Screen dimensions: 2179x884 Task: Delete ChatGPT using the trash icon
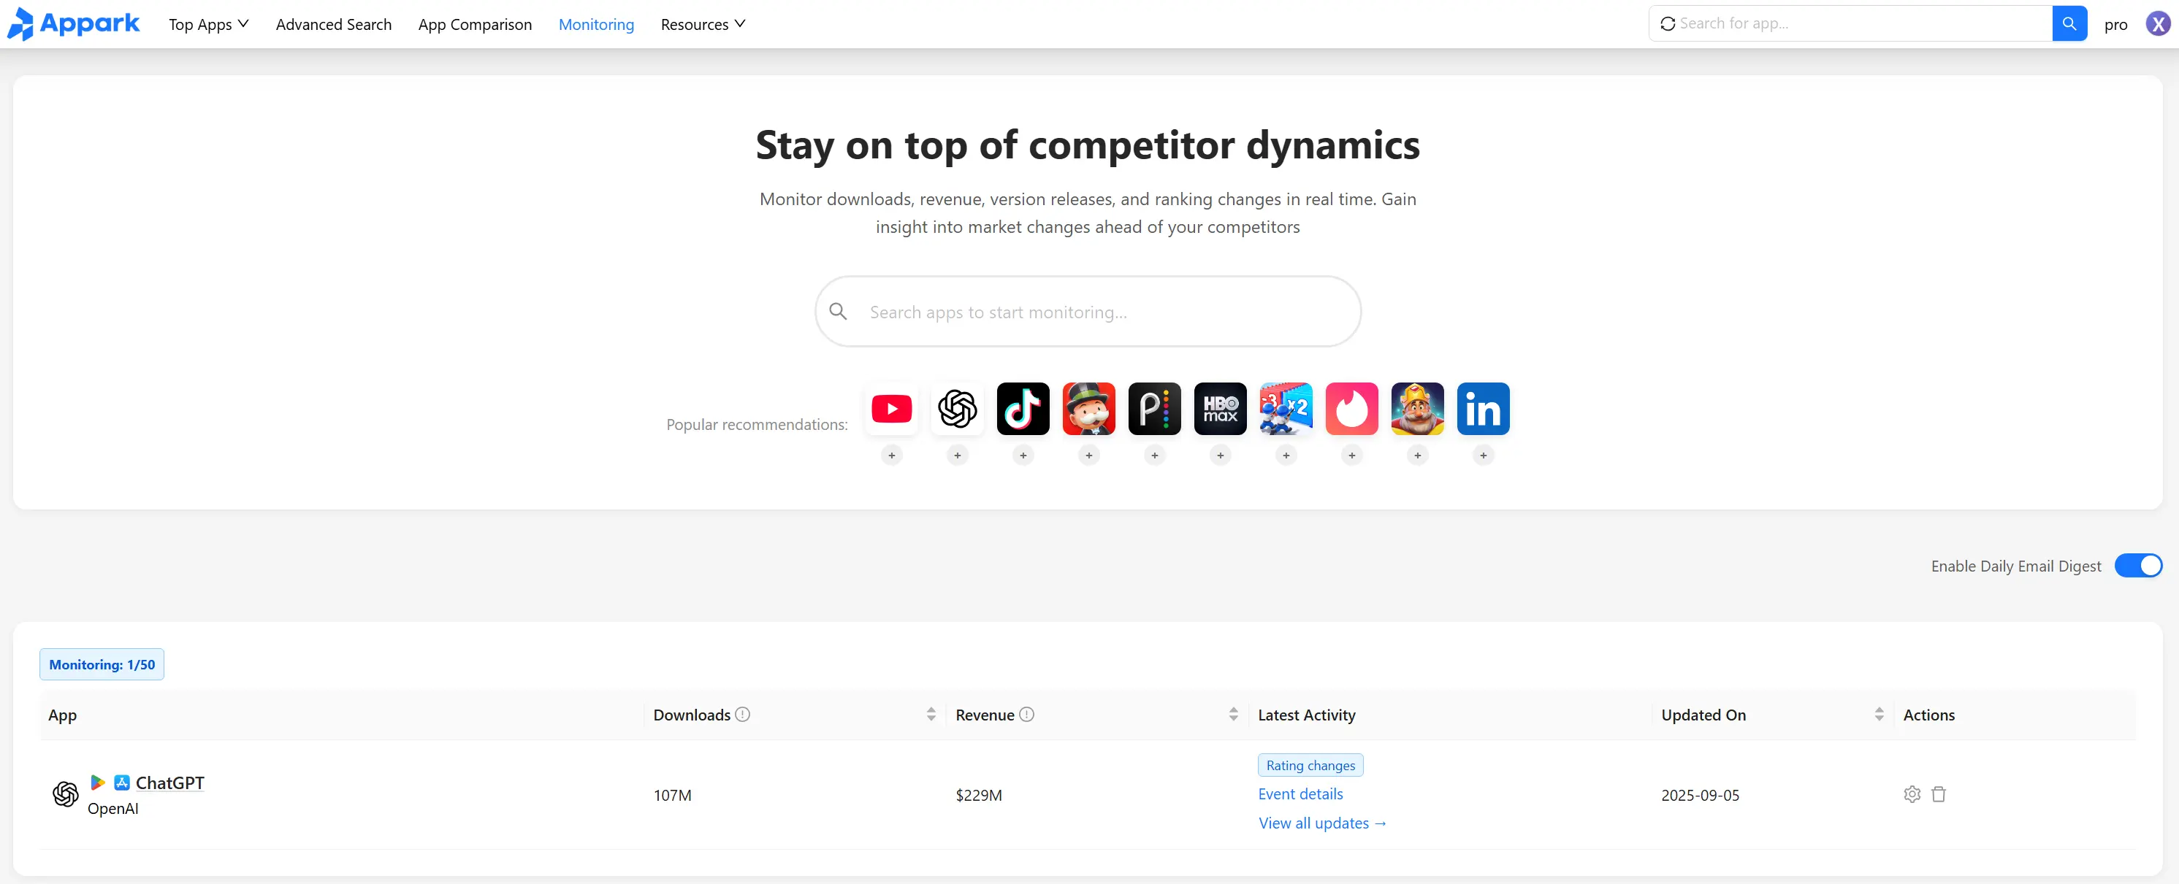(x=1939, y=794)
